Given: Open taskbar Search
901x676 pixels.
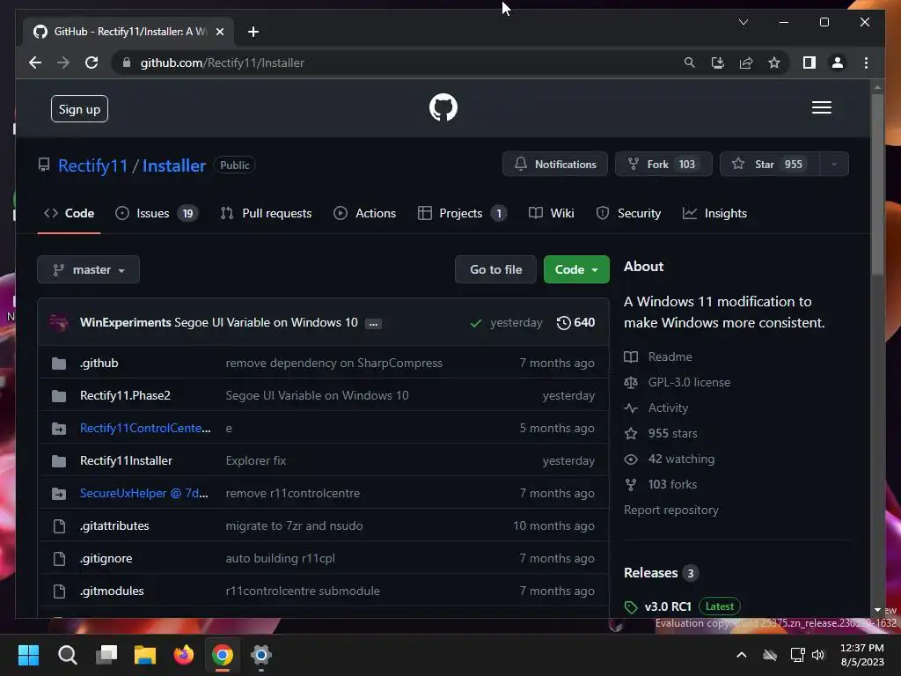Looking at the screenshot, I should tap(67, 655).
